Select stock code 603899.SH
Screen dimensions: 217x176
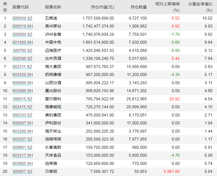(x=22, y=91)
